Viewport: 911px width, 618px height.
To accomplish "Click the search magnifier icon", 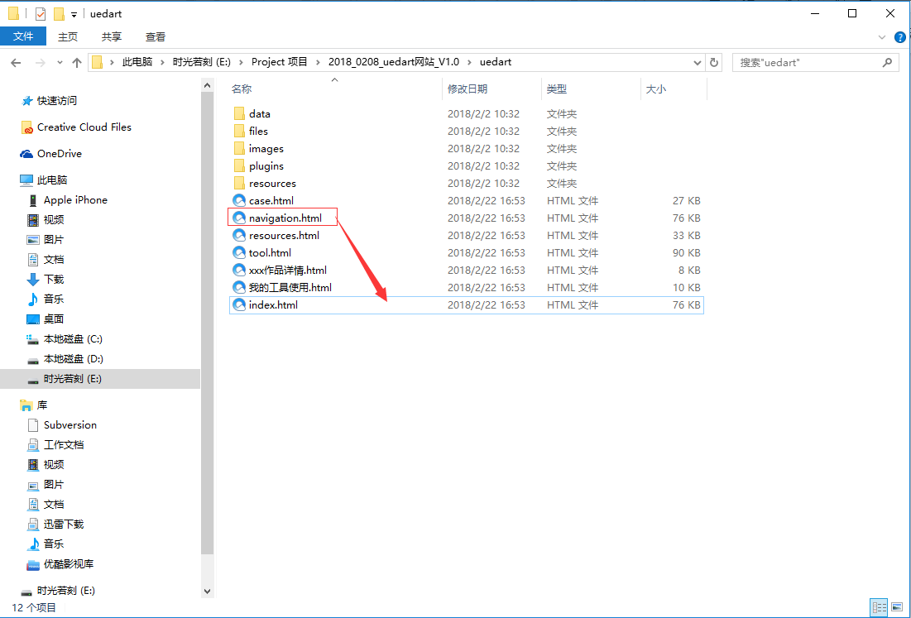I will point(887,62).
